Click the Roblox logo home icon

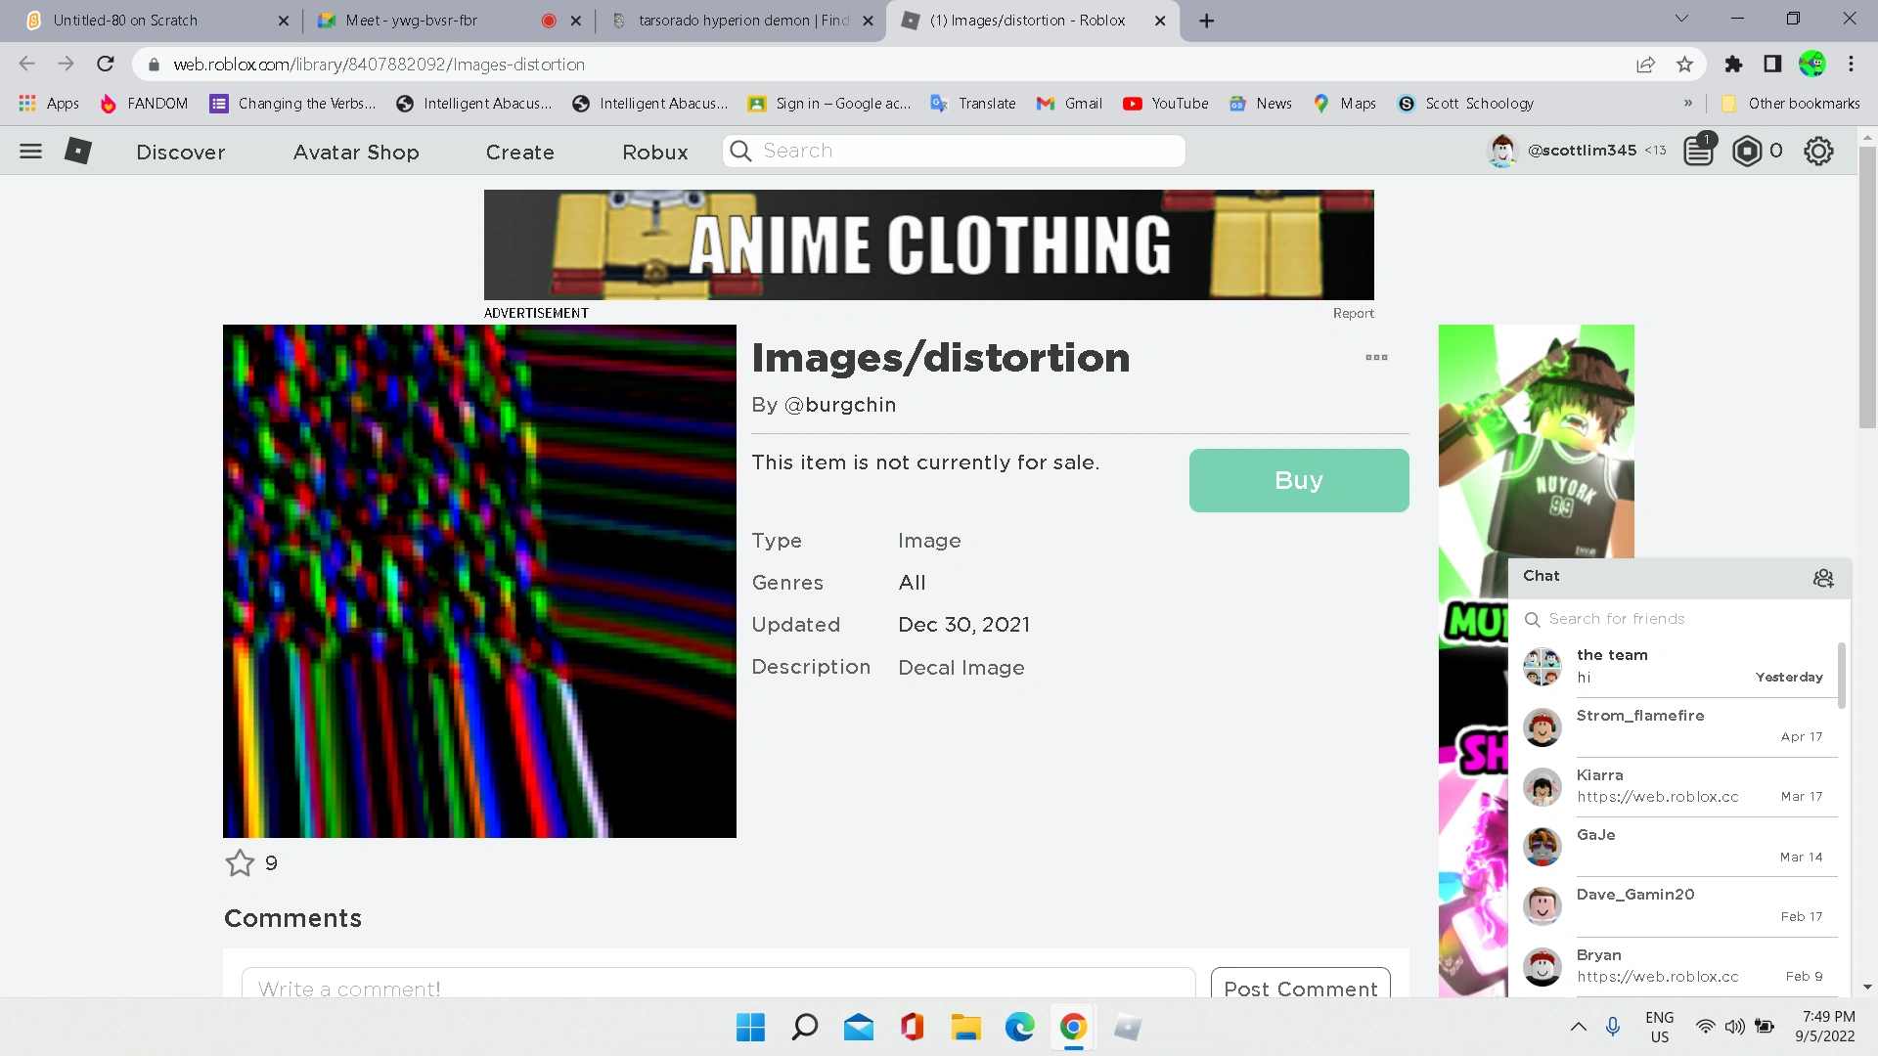click(78, 151)
